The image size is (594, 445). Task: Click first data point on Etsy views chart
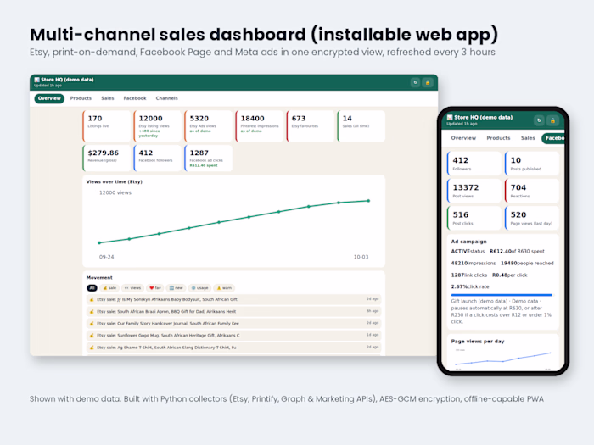point(99,243)
